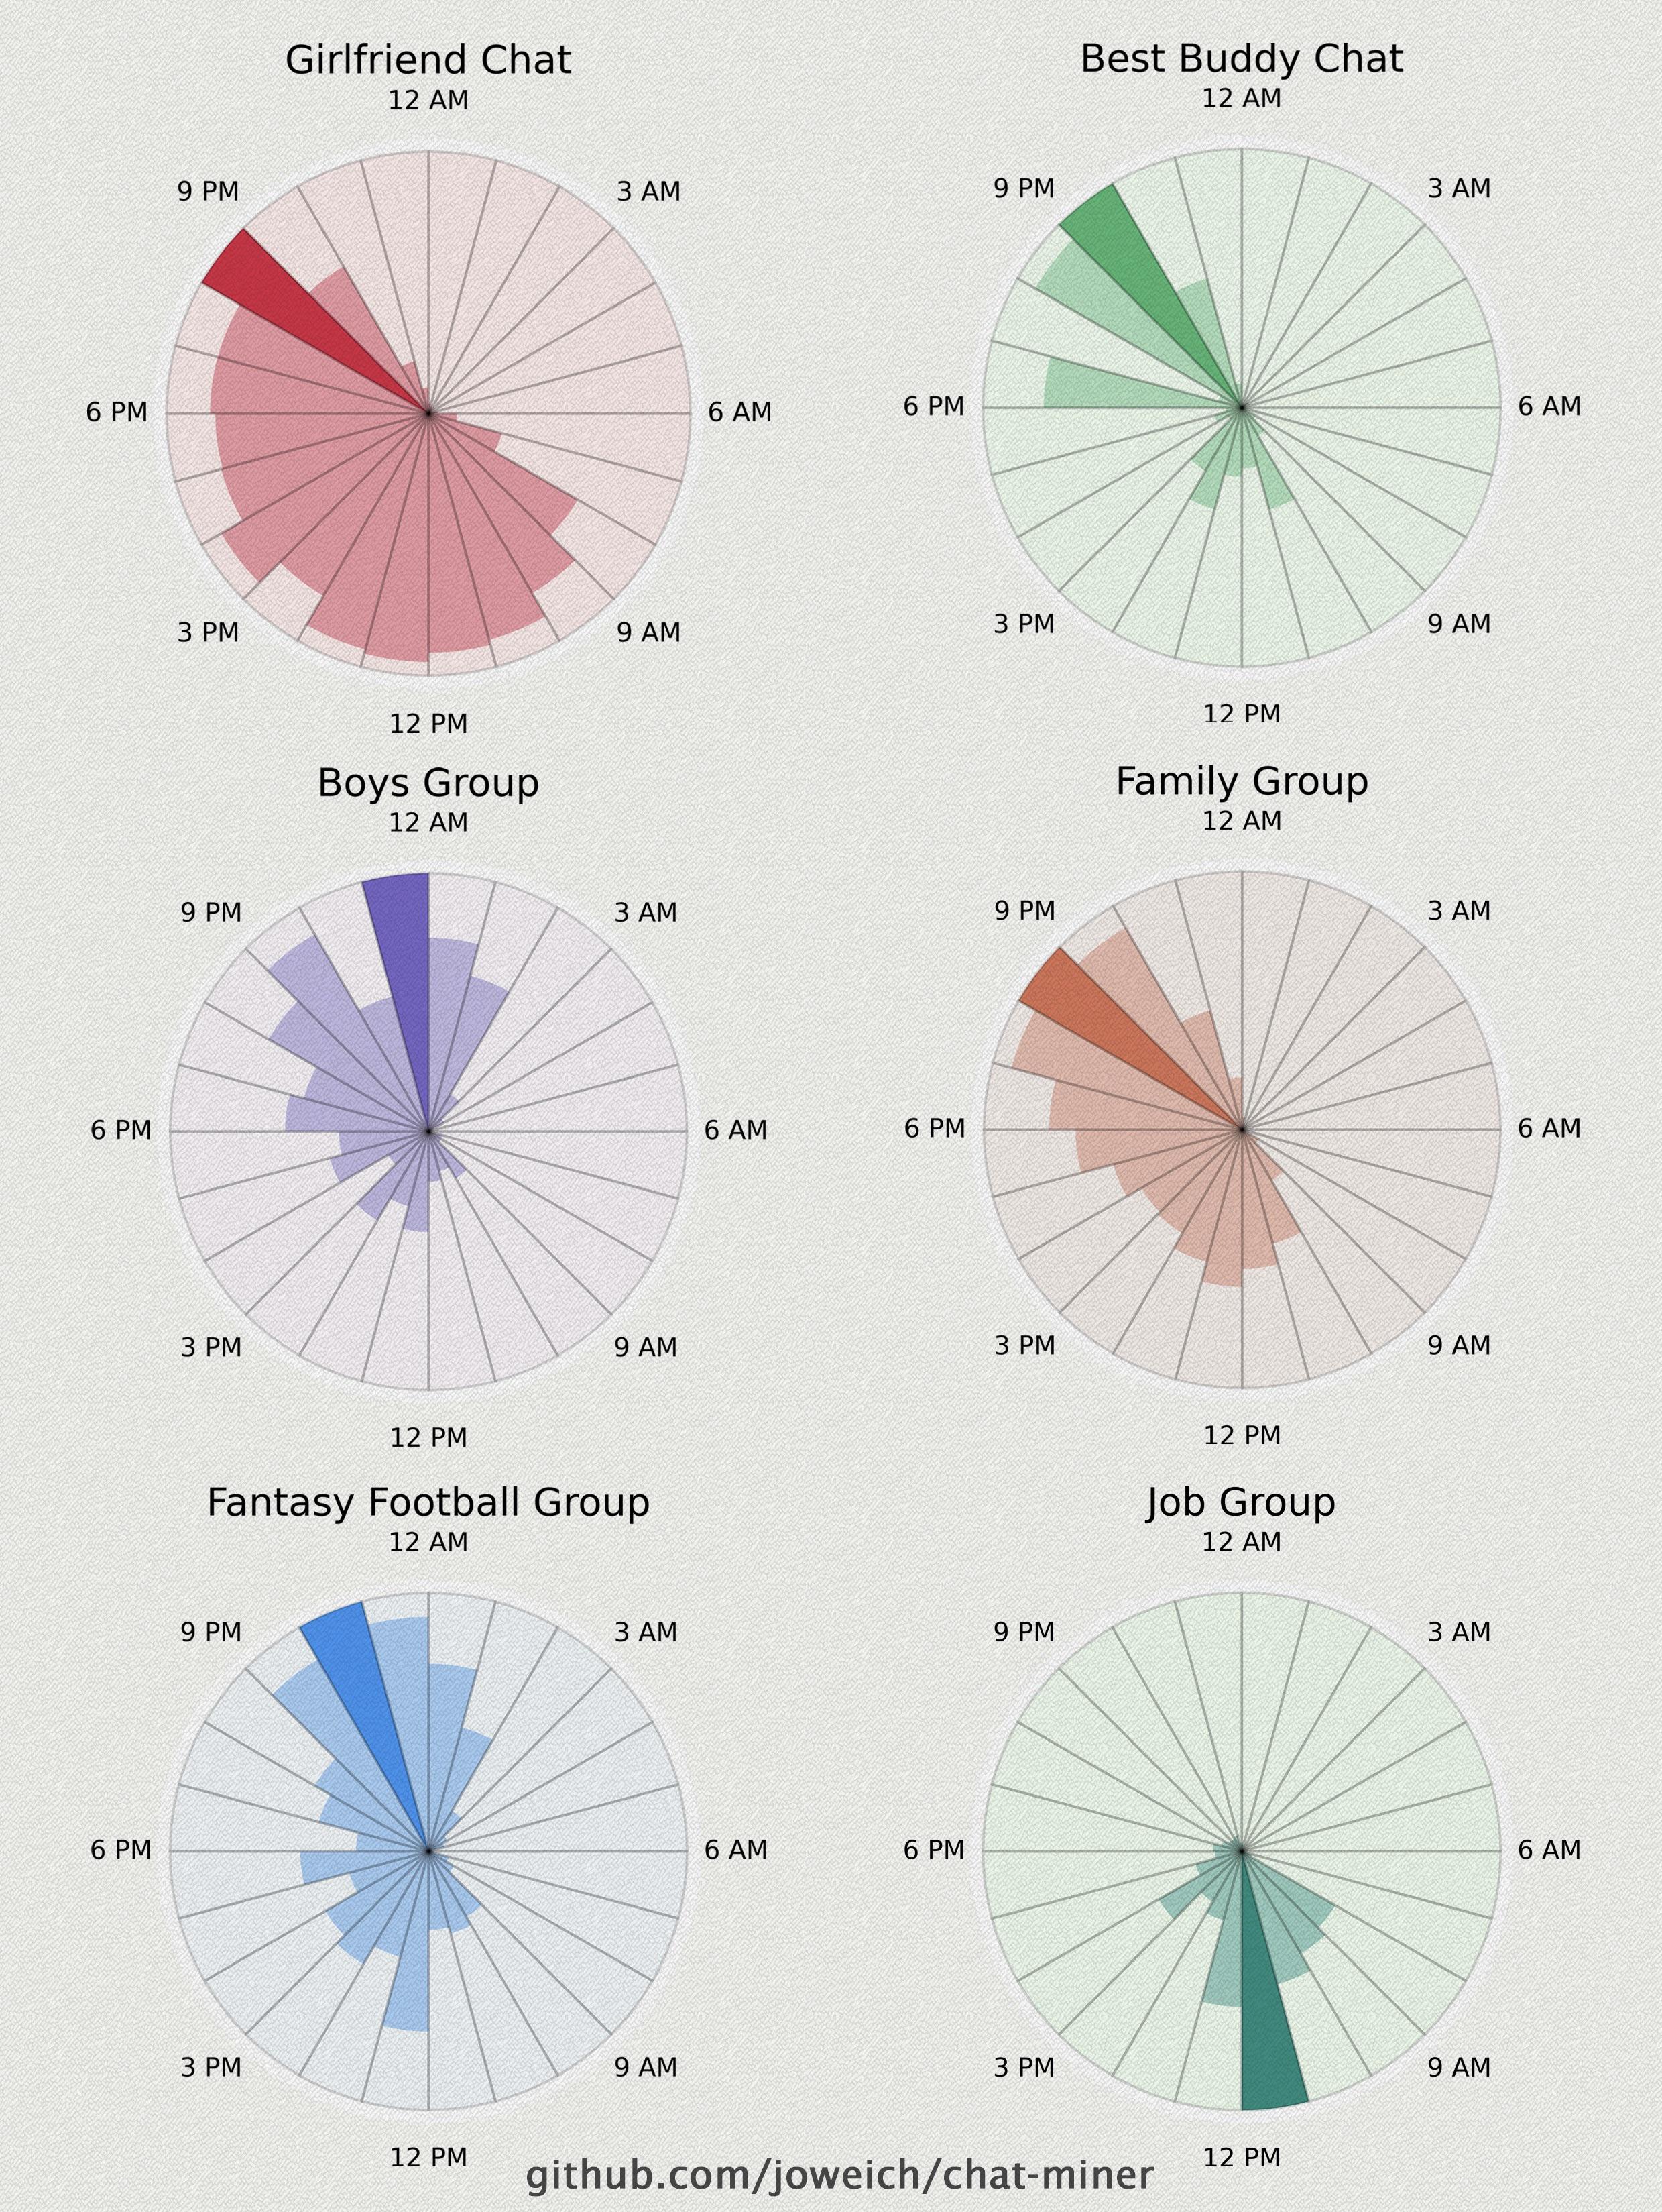
Task: Click the 12 PM label below Boys Group chart
Action: tap(428, 1437)
